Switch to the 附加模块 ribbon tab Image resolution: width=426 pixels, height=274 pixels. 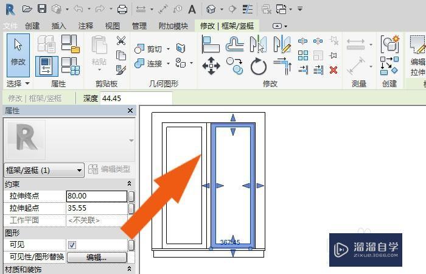coord(173,26)
